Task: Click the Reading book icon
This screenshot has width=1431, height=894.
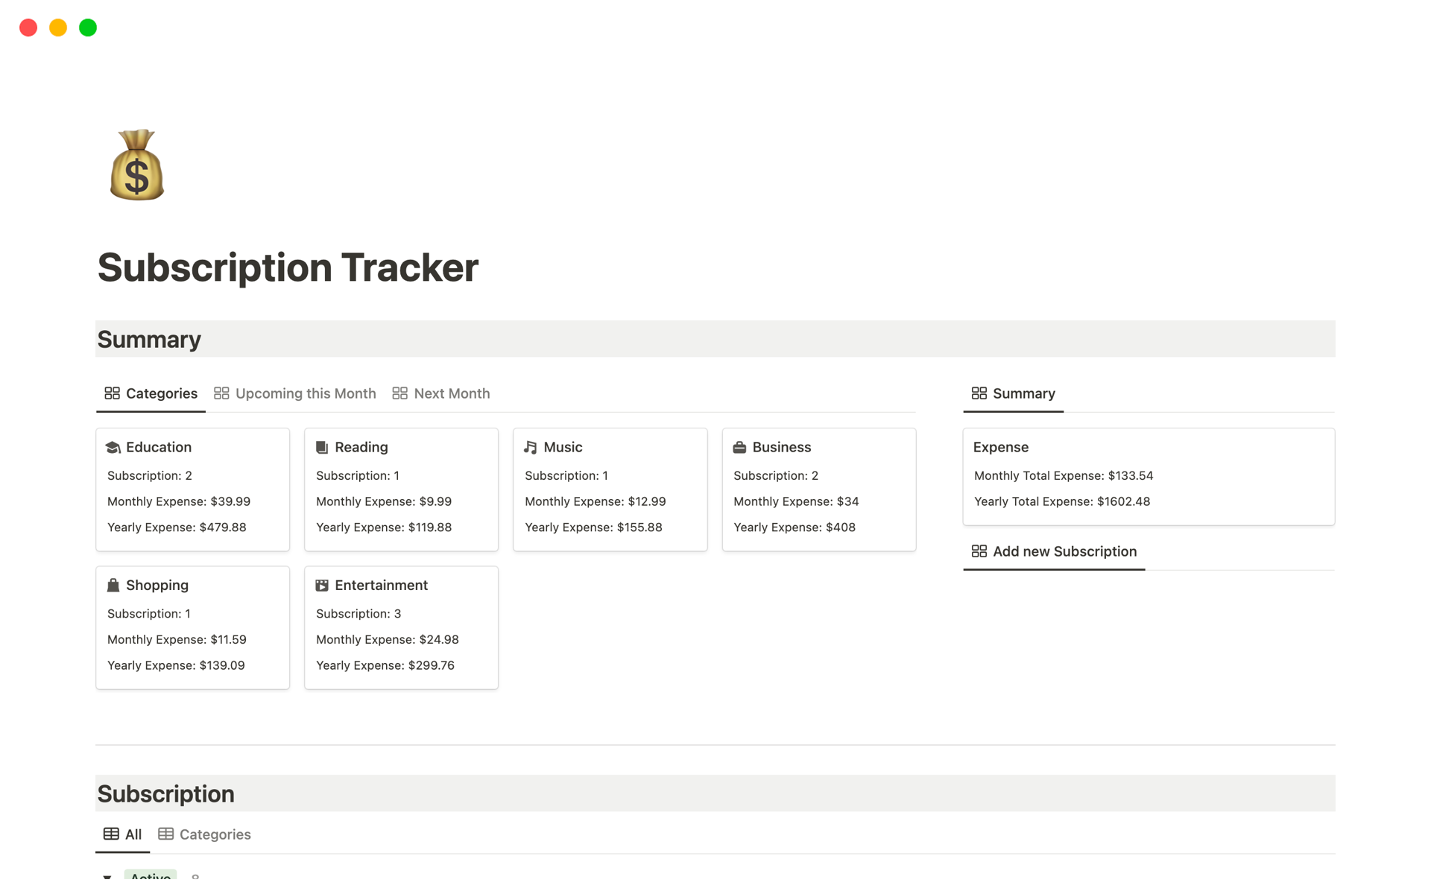Action: click(322, 447)
